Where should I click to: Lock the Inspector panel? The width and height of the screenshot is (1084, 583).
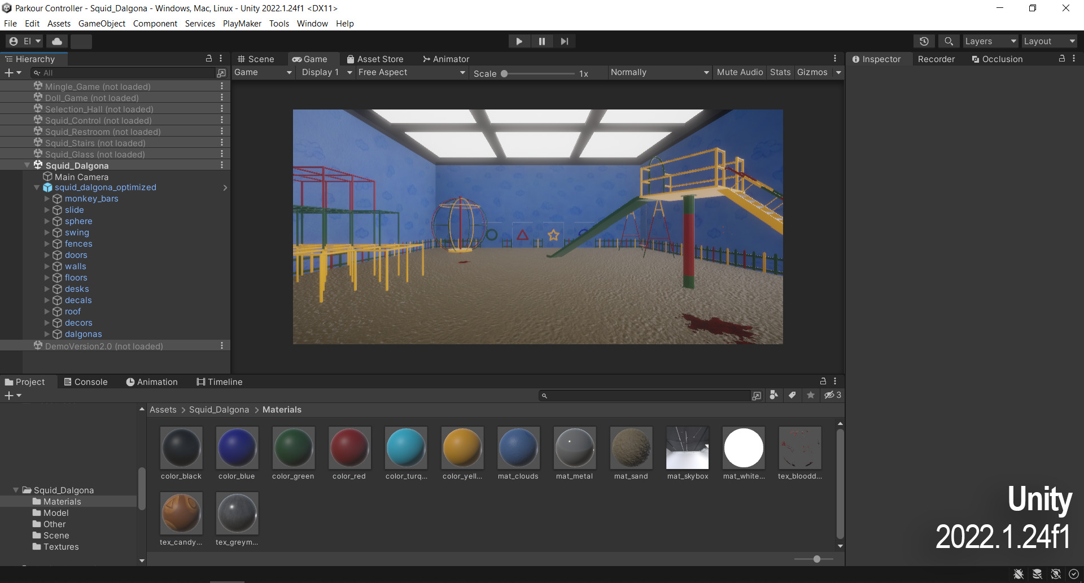coord(1062,59)
